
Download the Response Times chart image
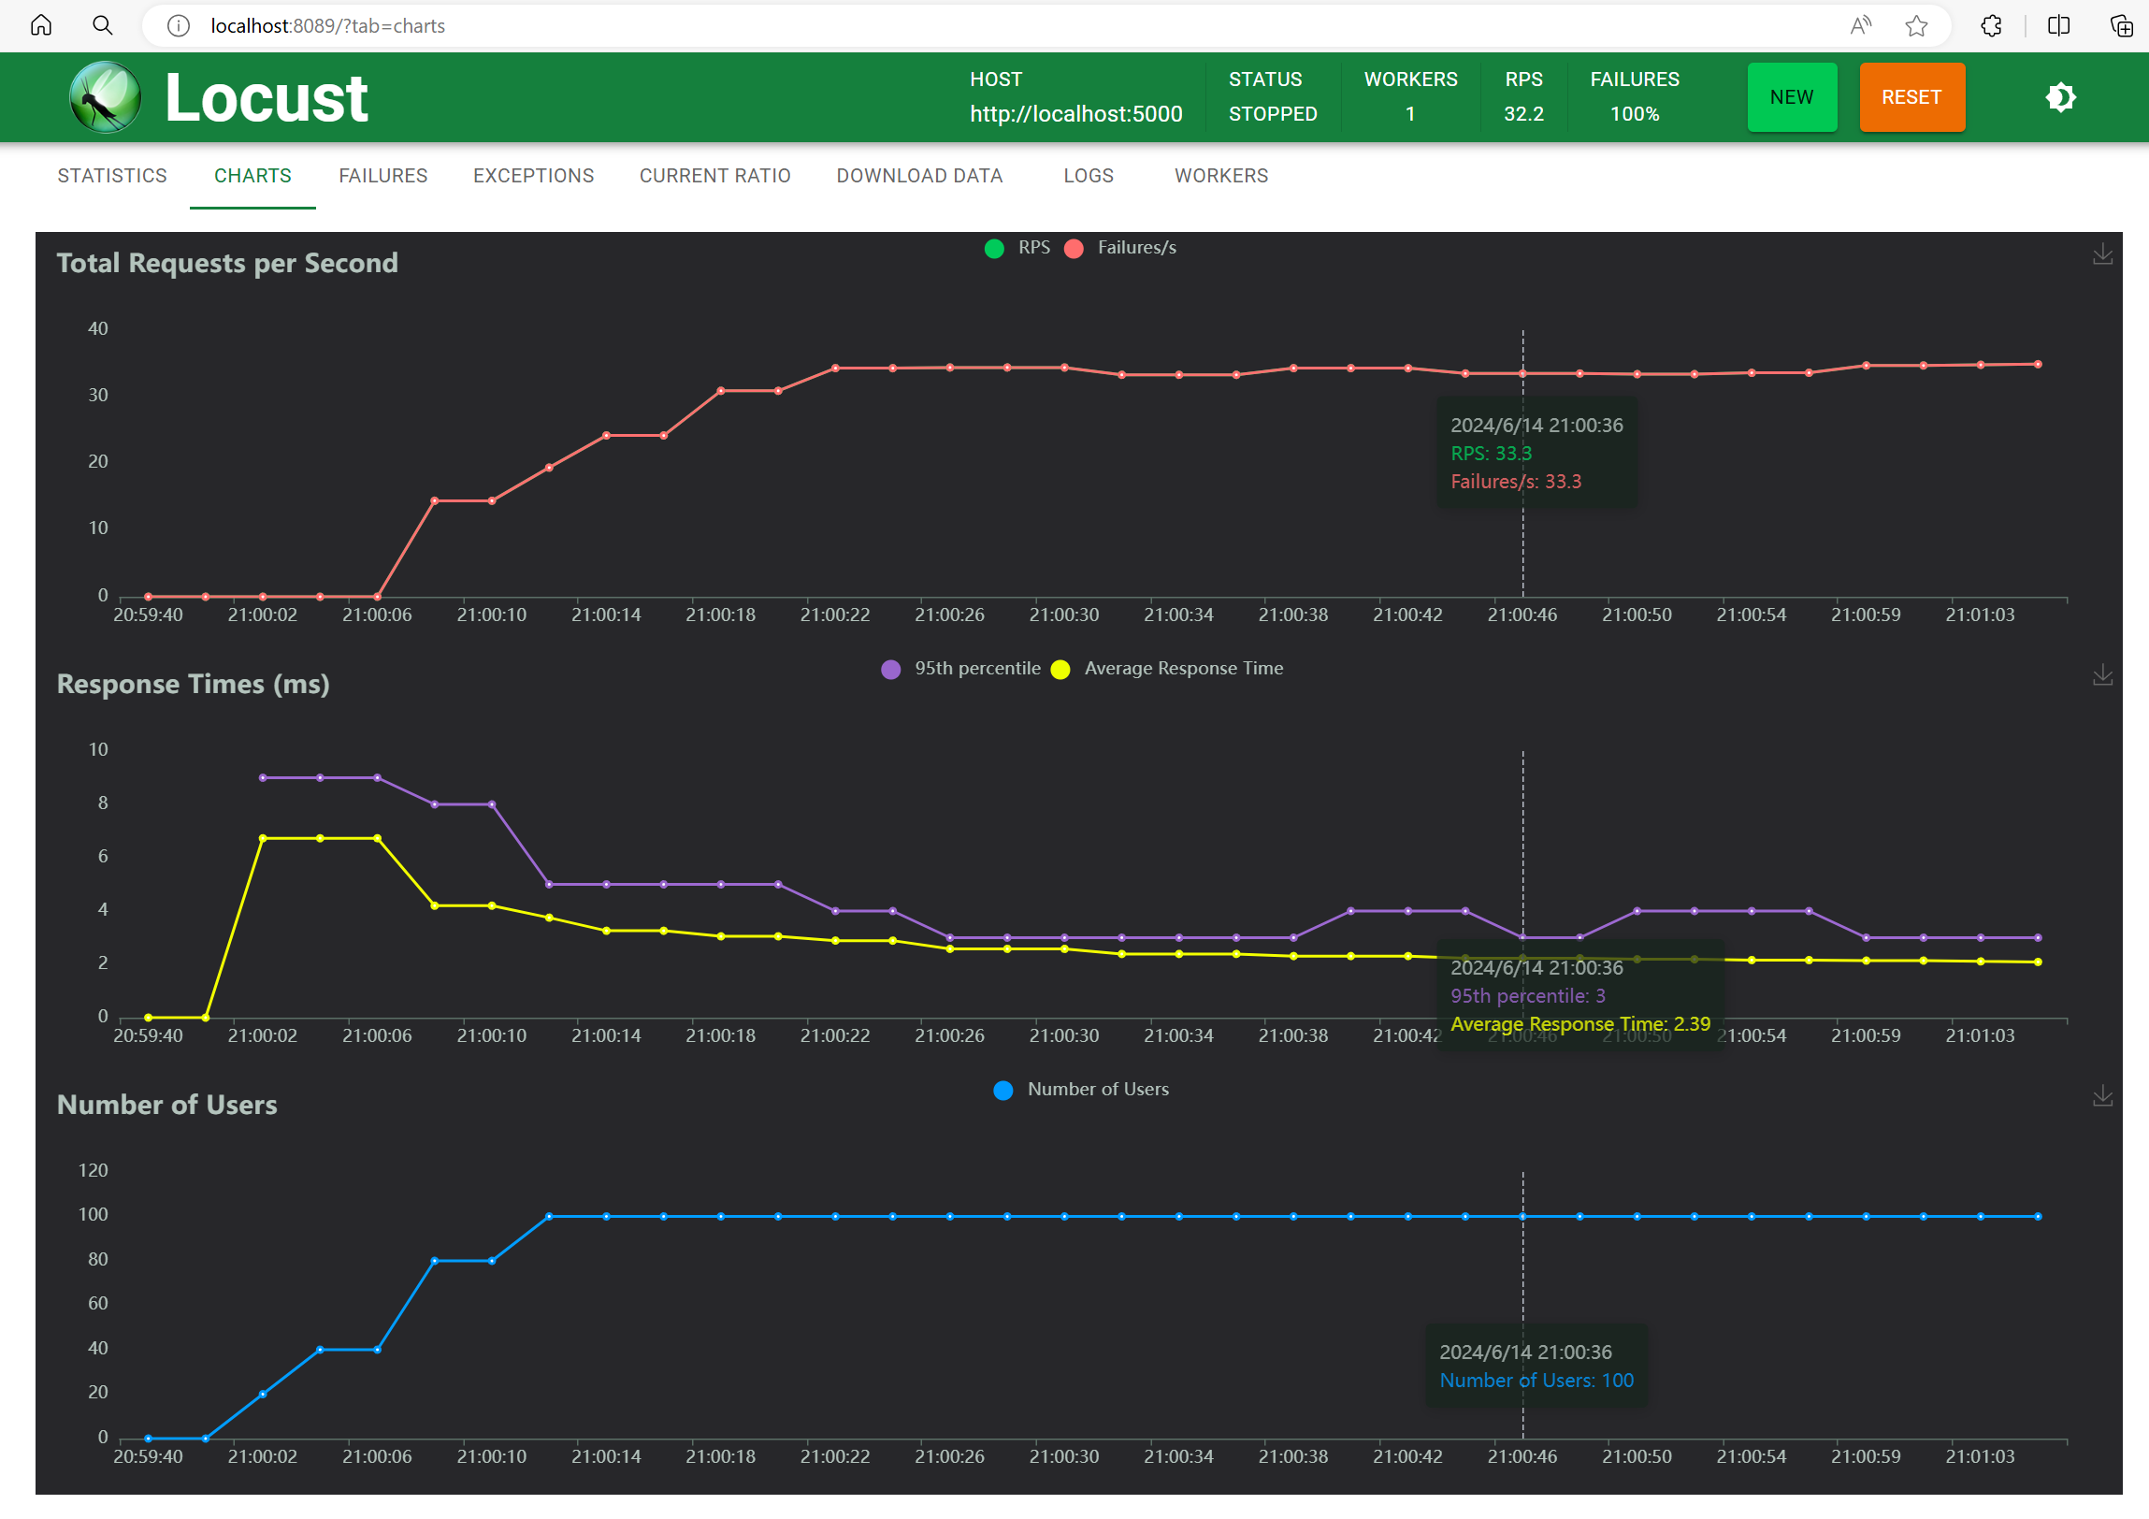(2102, 675)
